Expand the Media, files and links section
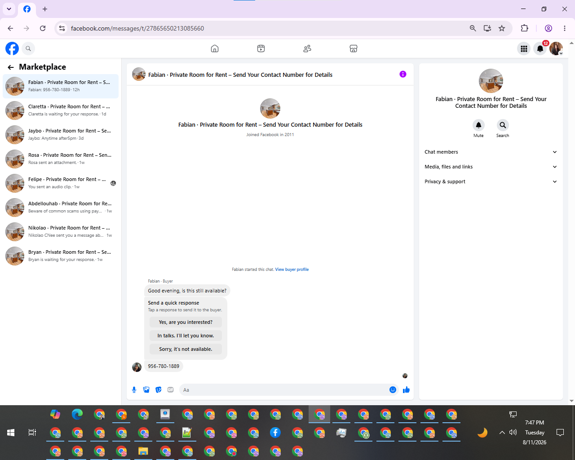Viewport: 575px width, 460px height. pos(491,167)
